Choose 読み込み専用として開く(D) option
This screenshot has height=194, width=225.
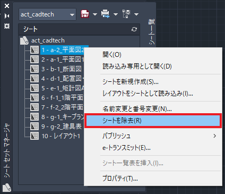(x=137, y=66)
